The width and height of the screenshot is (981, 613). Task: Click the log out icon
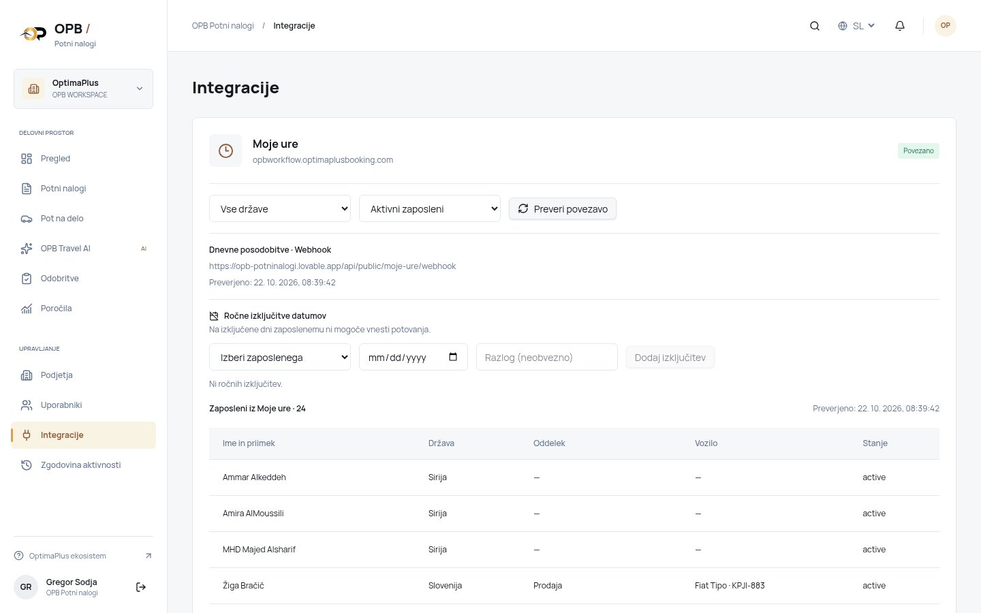[x=141, y=587]
